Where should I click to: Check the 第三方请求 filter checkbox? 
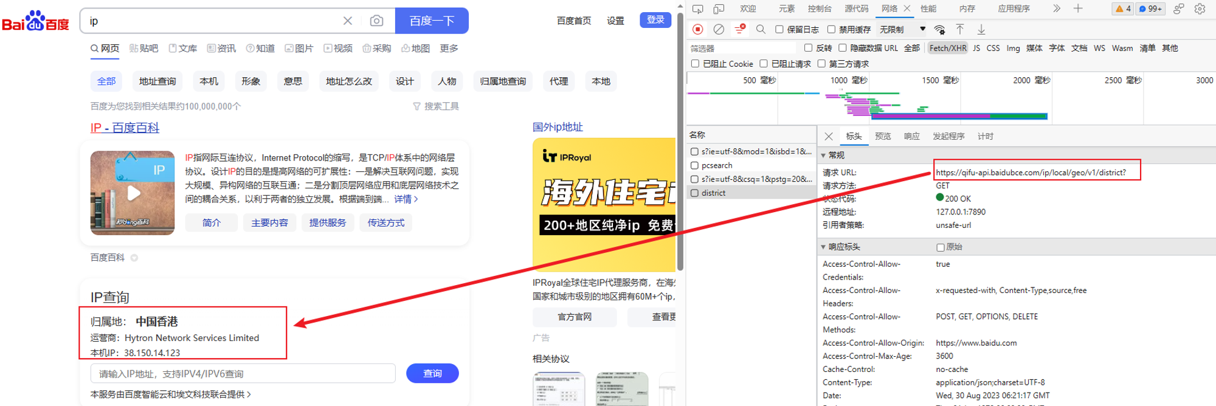[x=821, y=64]
